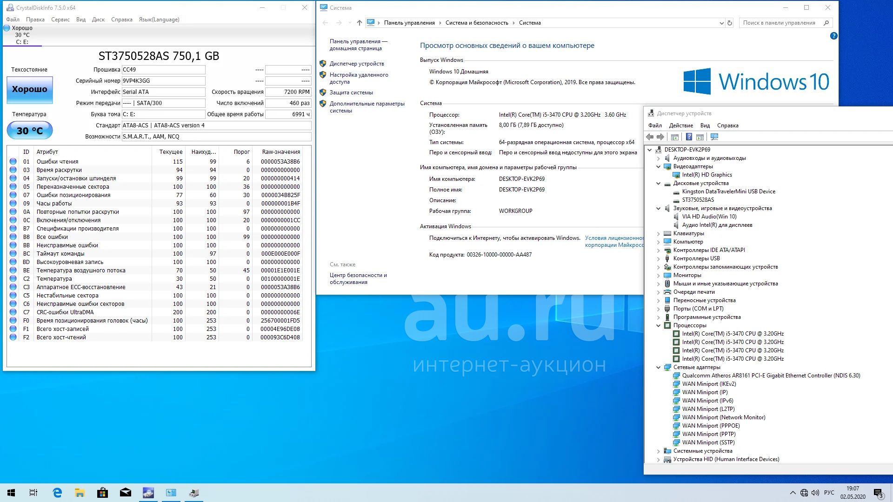Click the Хорошо health status button
The height and width of the screenshot is (502, 893).
(x=30, y=90)
